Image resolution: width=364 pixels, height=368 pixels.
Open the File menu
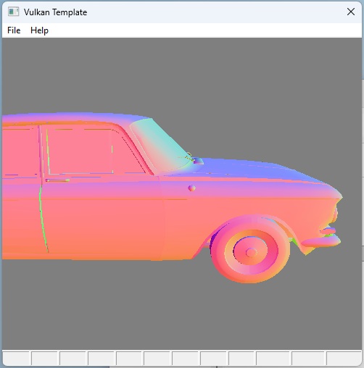pyautogui.click(x=14, y=30)
